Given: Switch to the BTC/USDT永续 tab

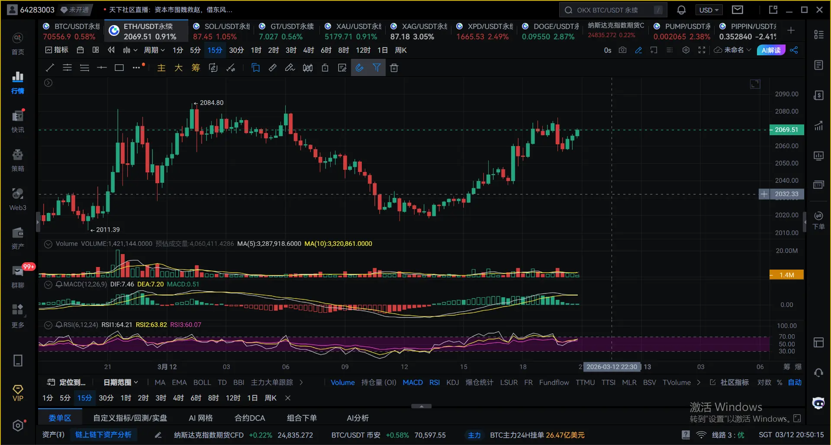Looking at the screenshot, I should coord(71,32).
